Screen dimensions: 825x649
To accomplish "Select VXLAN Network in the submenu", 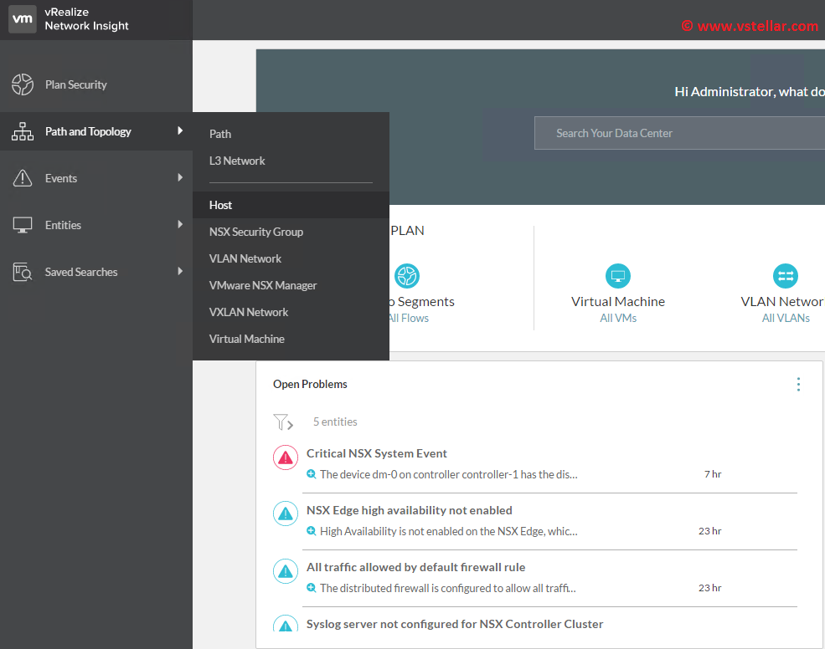I will click(x=249, y=312).
